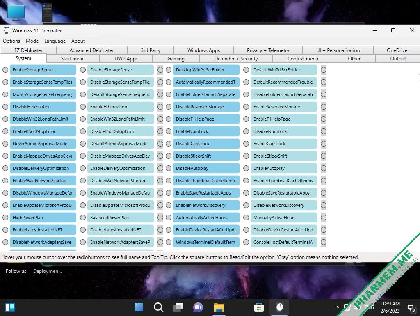Image resolution: width=420 pixels, height=316 pixels.
Task: Open File Explorer from taskbar
Action: point(219,307)
